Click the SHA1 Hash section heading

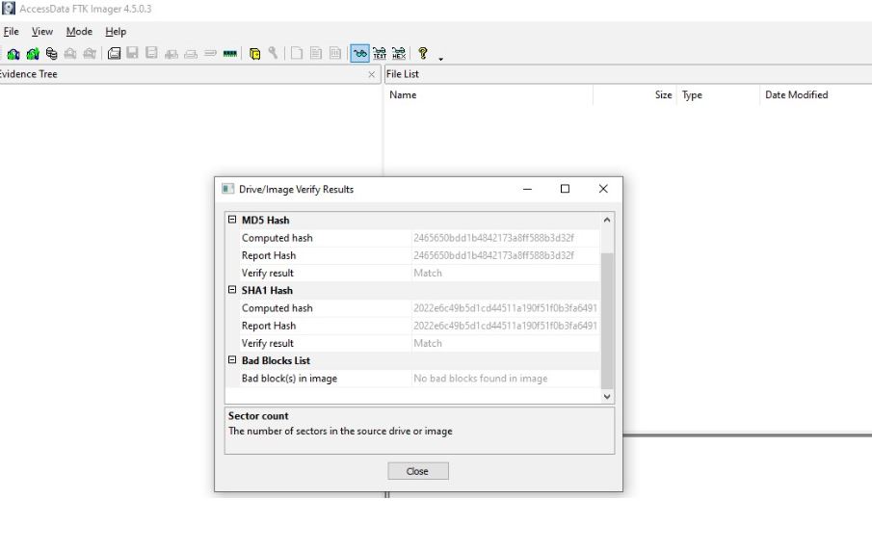click(x=267, y=290)
